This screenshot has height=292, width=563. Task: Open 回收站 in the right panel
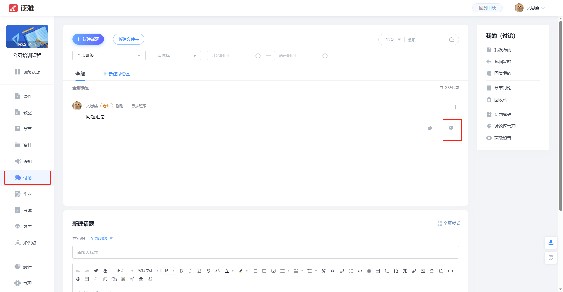pos(497,100)
